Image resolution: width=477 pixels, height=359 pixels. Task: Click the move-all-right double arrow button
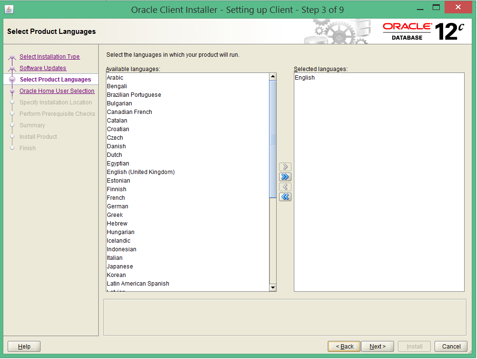click(x=285, y=177)
